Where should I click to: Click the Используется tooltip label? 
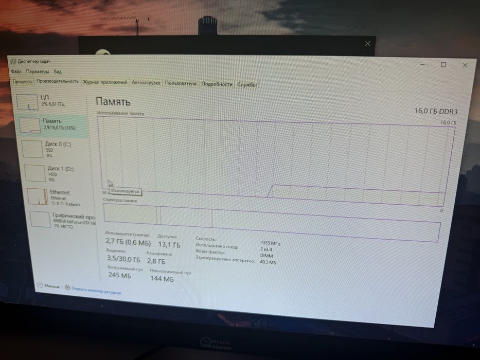pos(125,191)
